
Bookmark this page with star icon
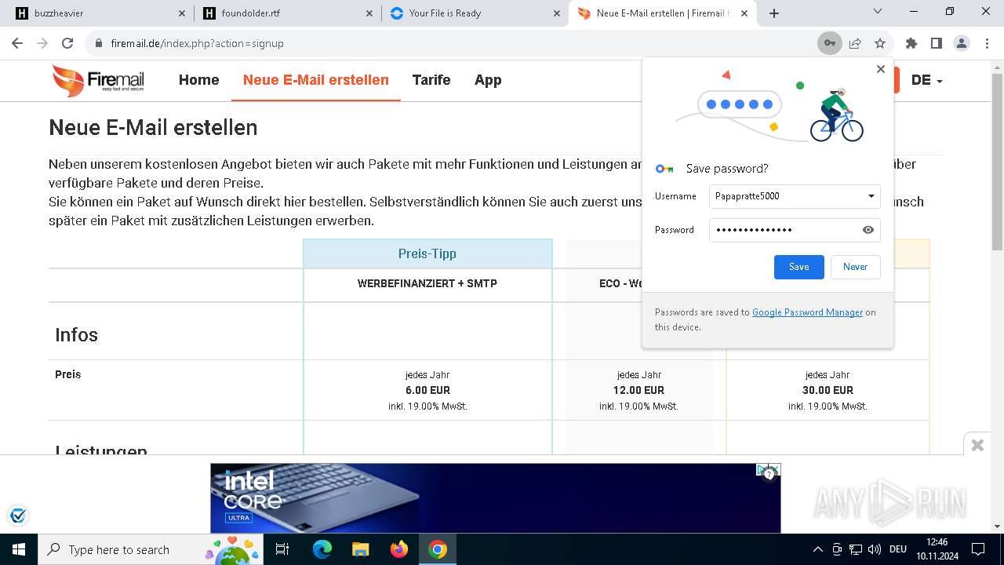[880, 43]
